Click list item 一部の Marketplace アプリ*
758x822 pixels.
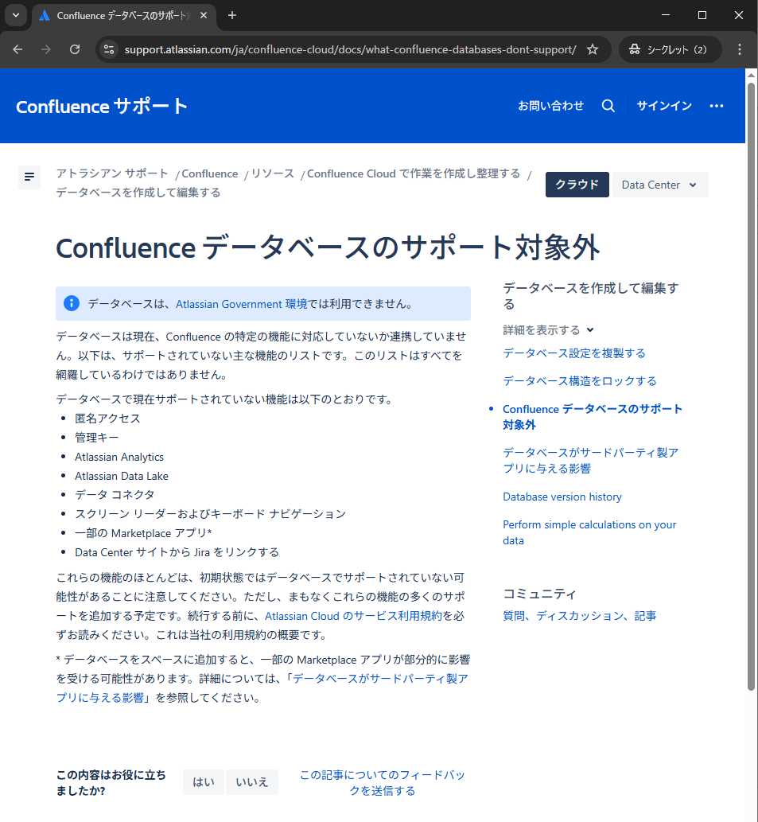(143, 533)
